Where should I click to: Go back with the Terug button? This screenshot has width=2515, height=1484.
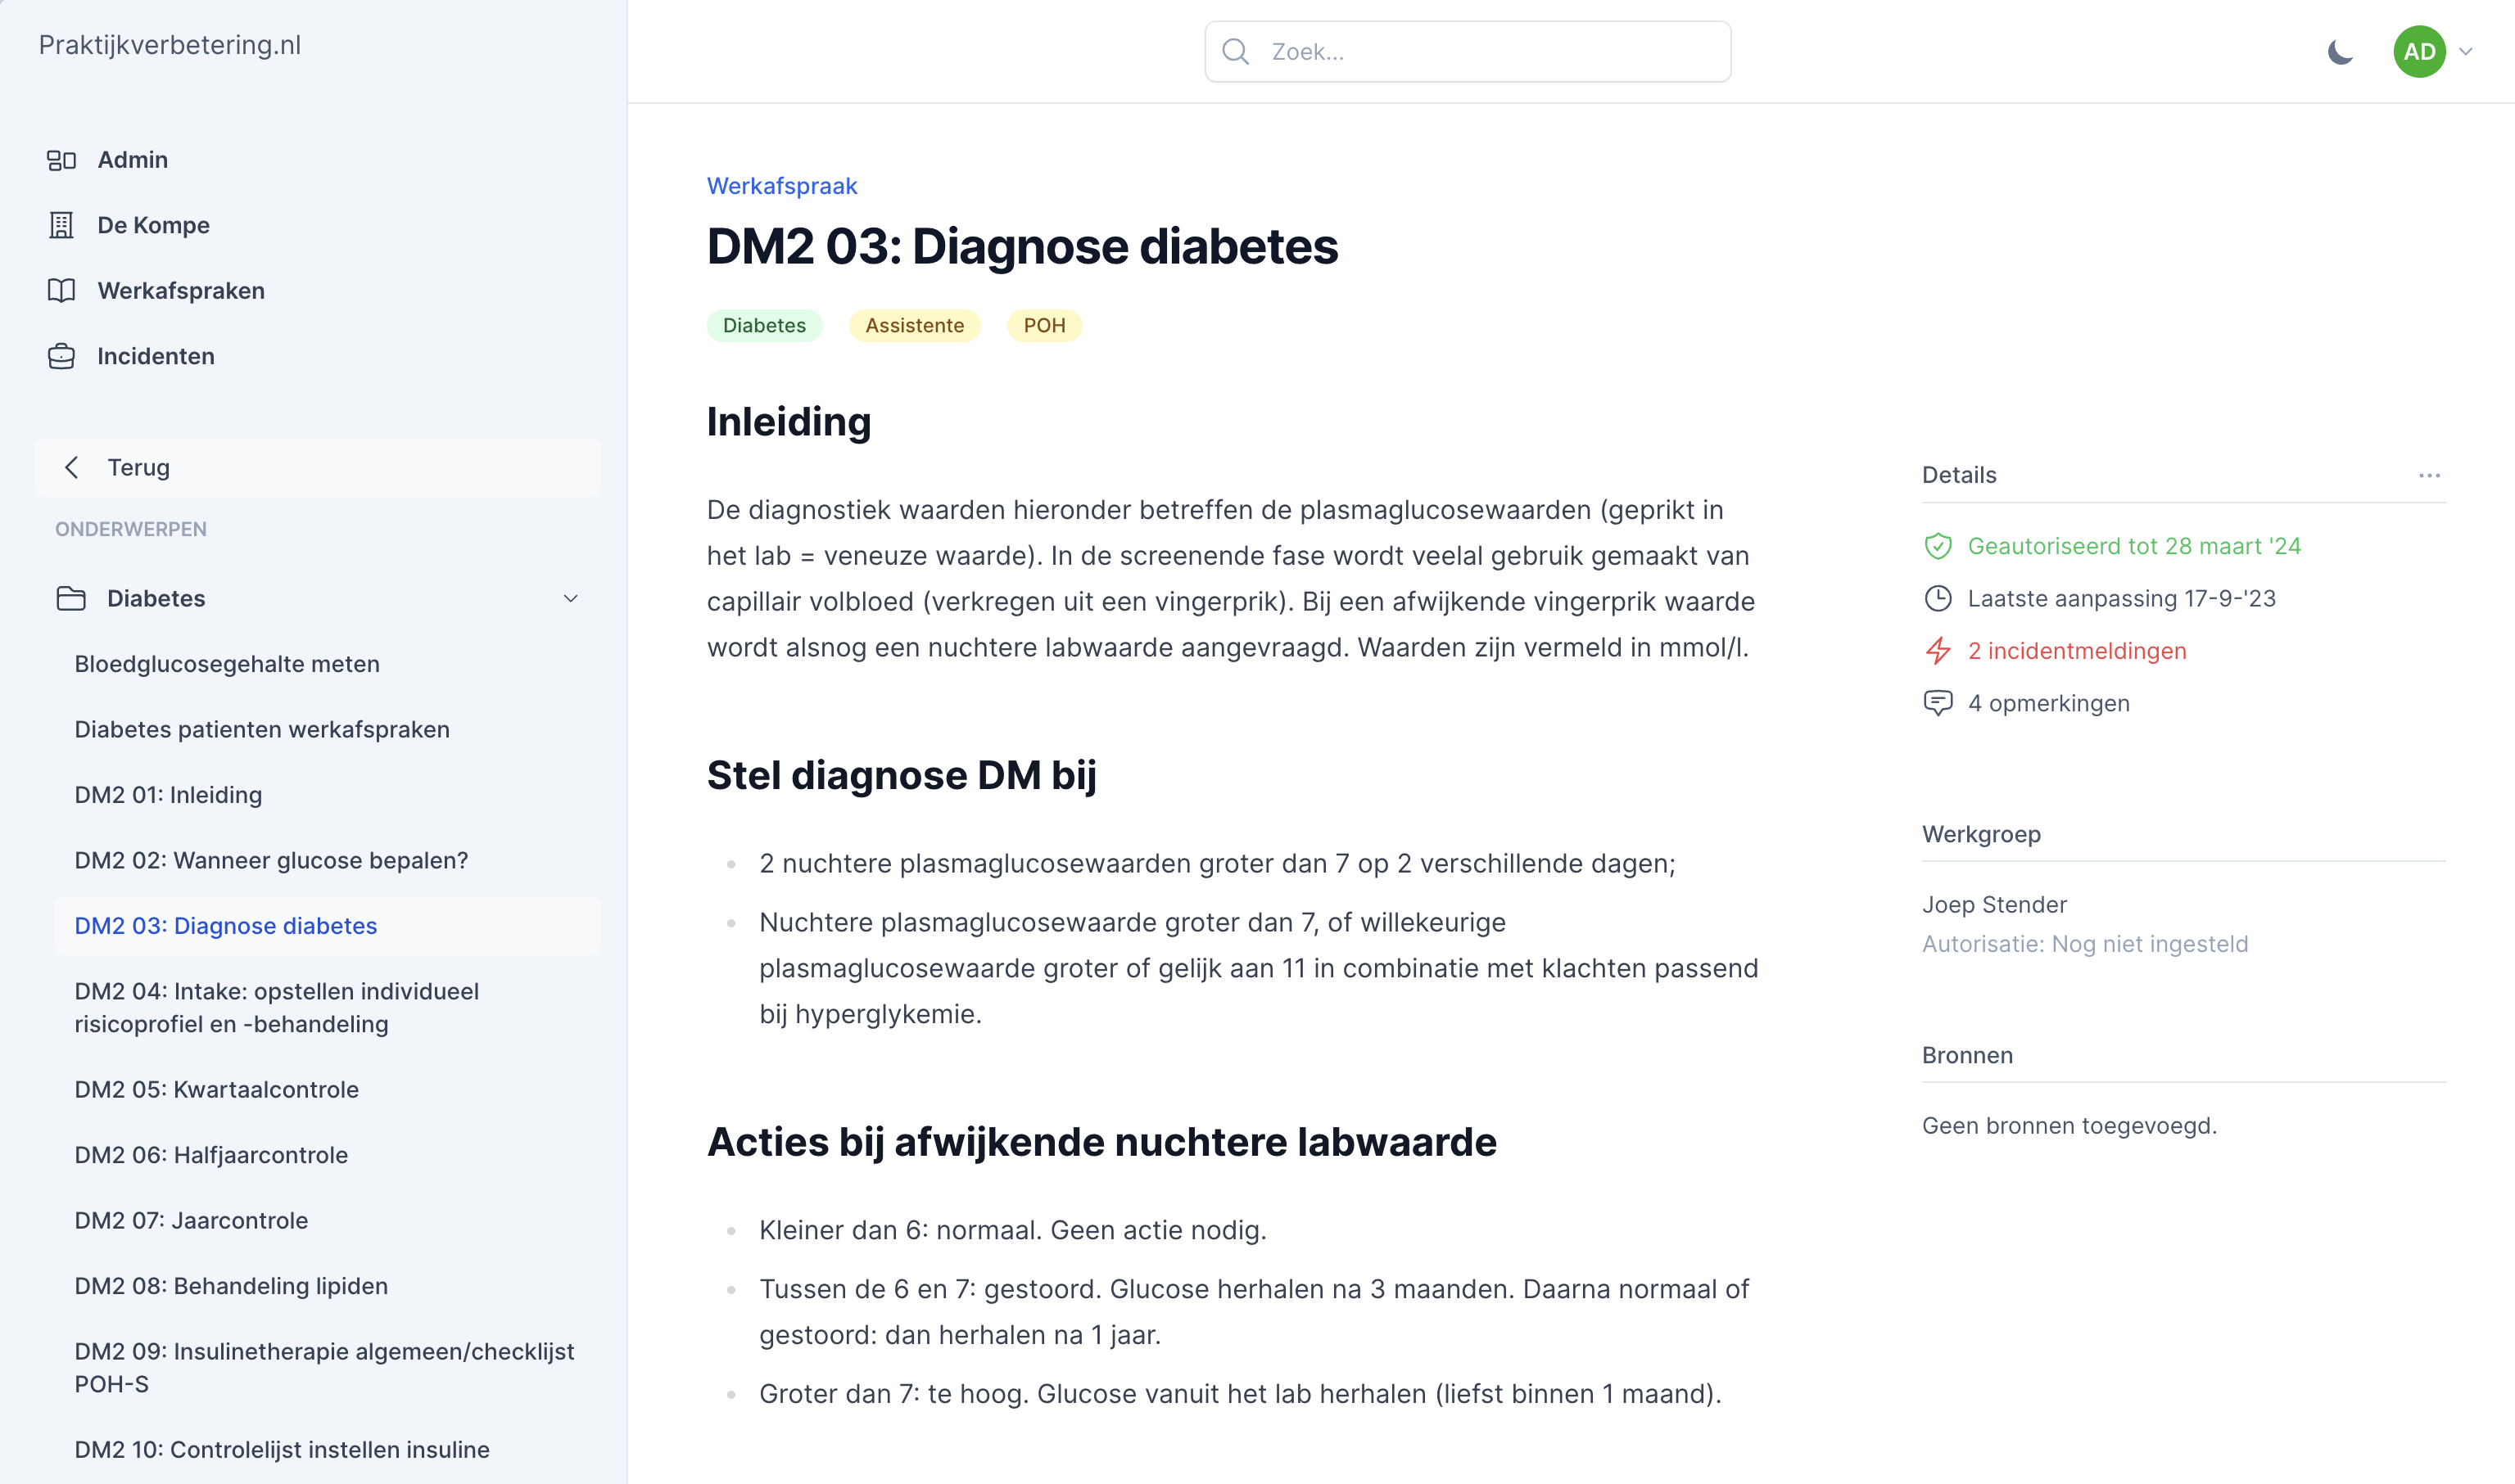click(x=317, y=467)
